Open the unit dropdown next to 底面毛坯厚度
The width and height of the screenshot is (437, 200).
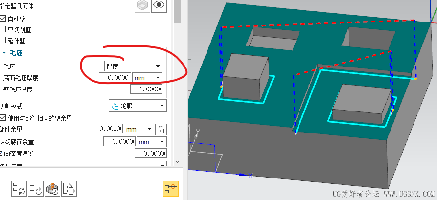click(x=147, y=77)
